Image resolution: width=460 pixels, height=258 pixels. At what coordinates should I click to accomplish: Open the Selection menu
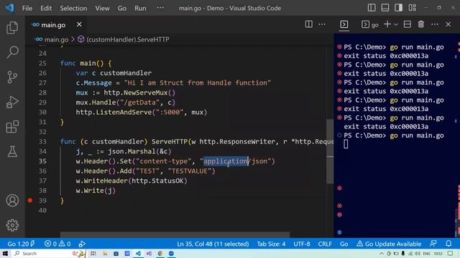pos(73,8)
